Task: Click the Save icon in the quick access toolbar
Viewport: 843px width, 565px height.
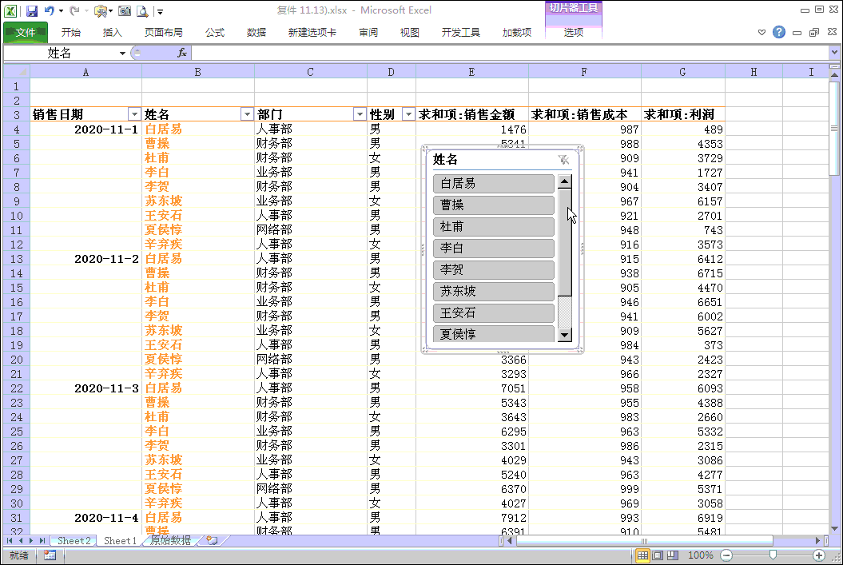Action: click(x=32, y=10)
